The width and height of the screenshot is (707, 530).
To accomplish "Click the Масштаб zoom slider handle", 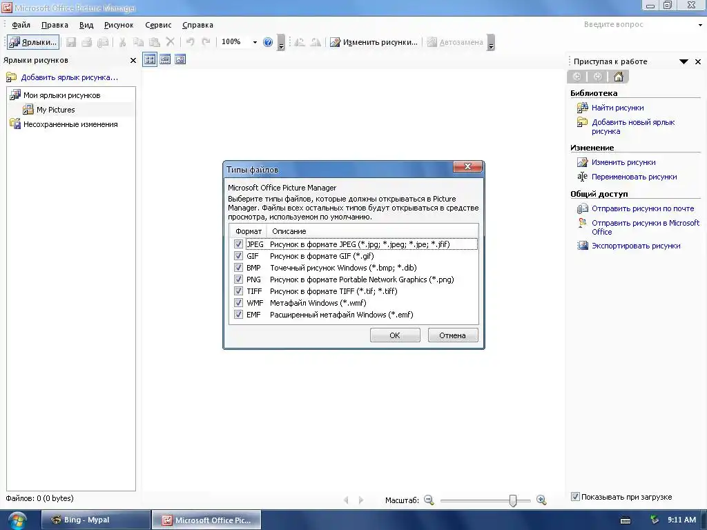I will pyautogui.click(x=513, y=500).
